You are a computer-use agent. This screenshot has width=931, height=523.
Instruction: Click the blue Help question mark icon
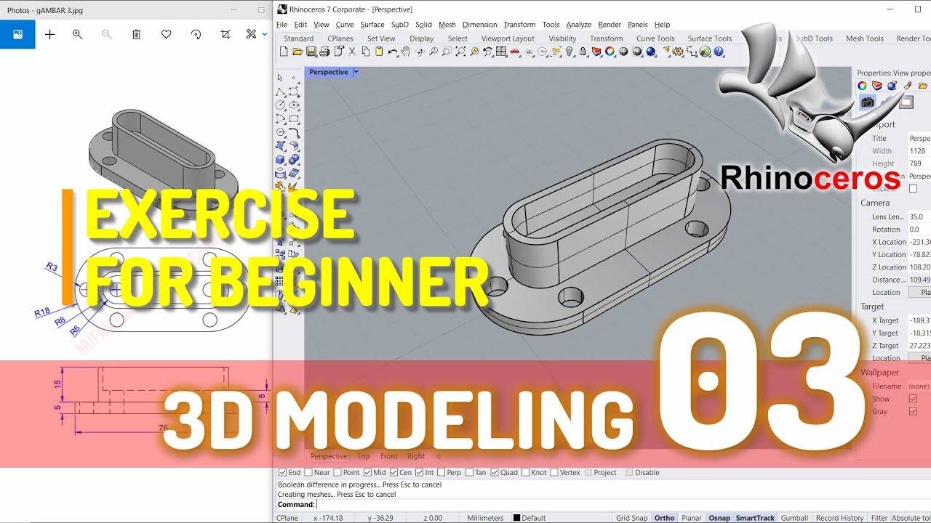[x=718, y=52]
